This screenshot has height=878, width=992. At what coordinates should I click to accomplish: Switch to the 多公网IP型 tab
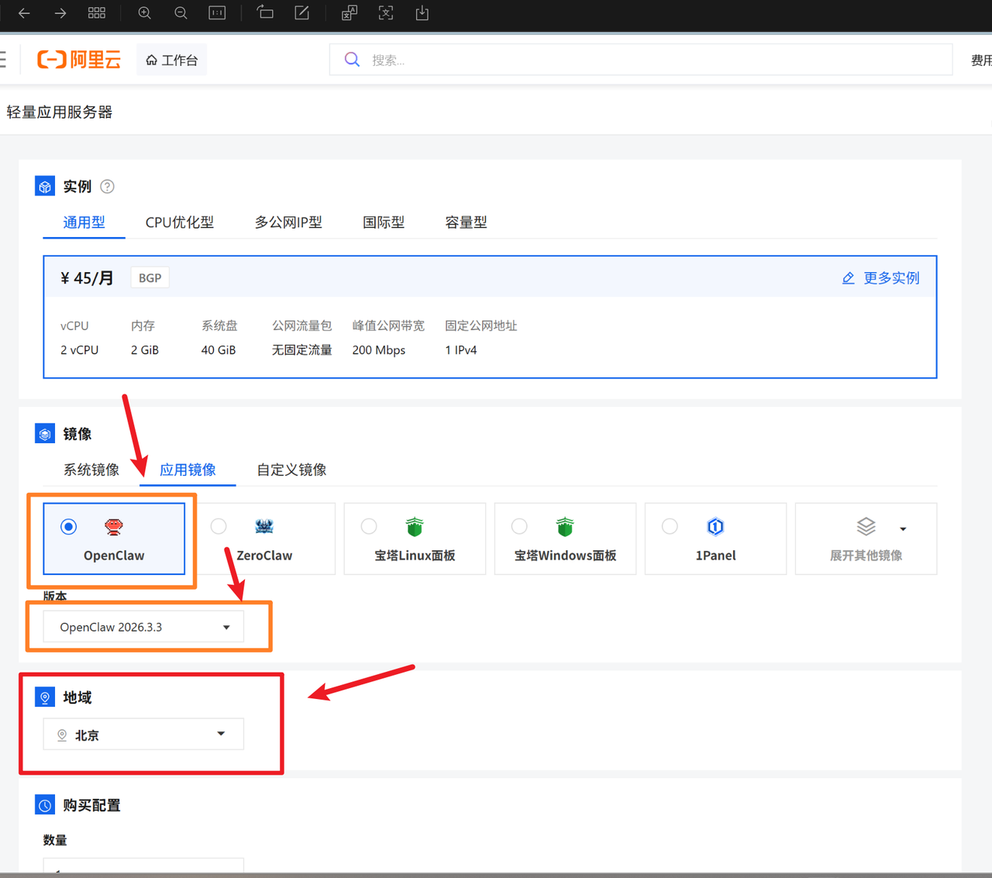click(x=288, y=222)
